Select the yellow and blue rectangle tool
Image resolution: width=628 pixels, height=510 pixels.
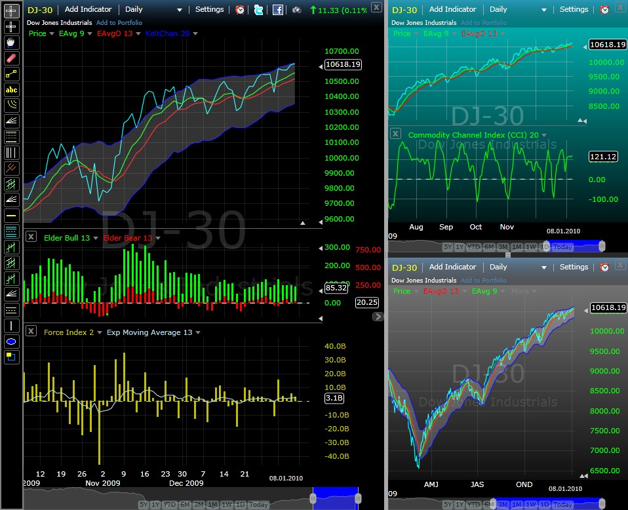click(x=11, y=357)
